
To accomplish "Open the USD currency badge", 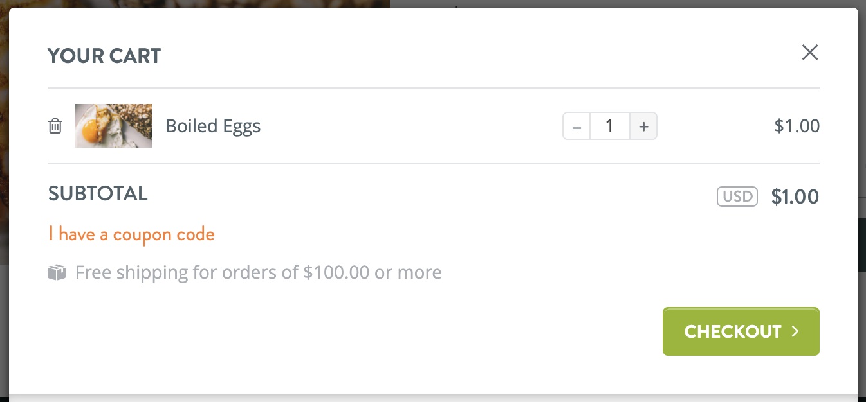I will [737, 197].
